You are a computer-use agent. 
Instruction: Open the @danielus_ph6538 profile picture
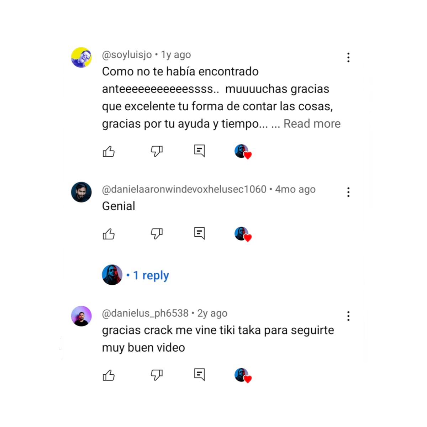(81, 316)
